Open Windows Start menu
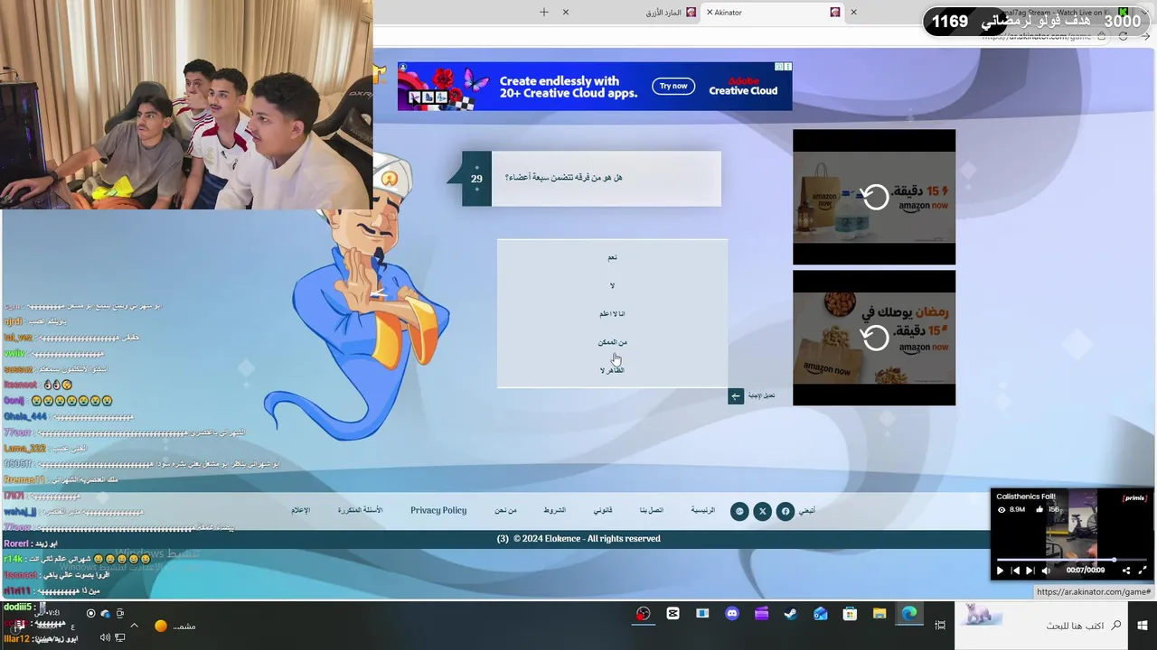The width and height of the screenshot is (1157, 650). point(1143,626)
